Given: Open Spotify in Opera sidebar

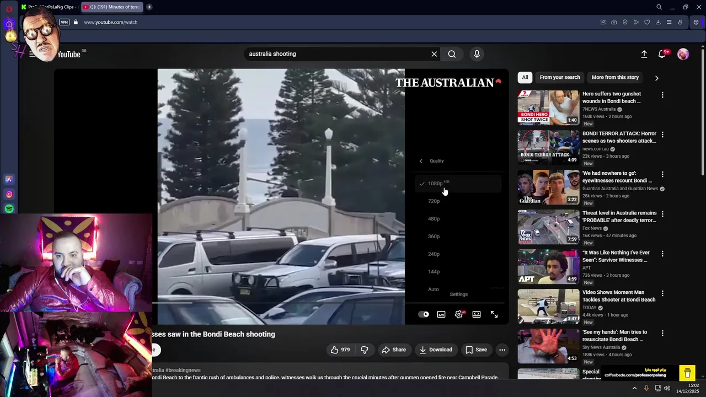Looking at the screenshot, I should pos(9,209).
